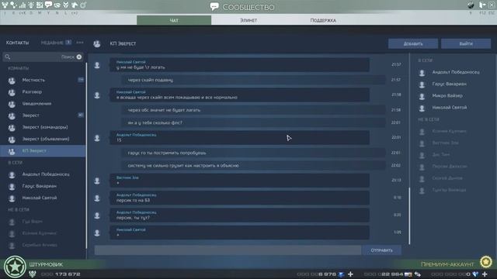The width and height of the screenshot is (497, 279).
Task: Click the Премиум-аккаунт gold star badge
Action: pos(486,262)
